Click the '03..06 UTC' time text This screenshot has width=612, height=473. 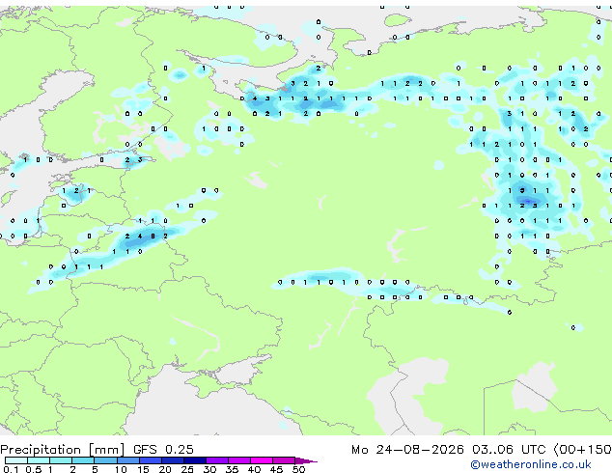(x=509, y=450)
